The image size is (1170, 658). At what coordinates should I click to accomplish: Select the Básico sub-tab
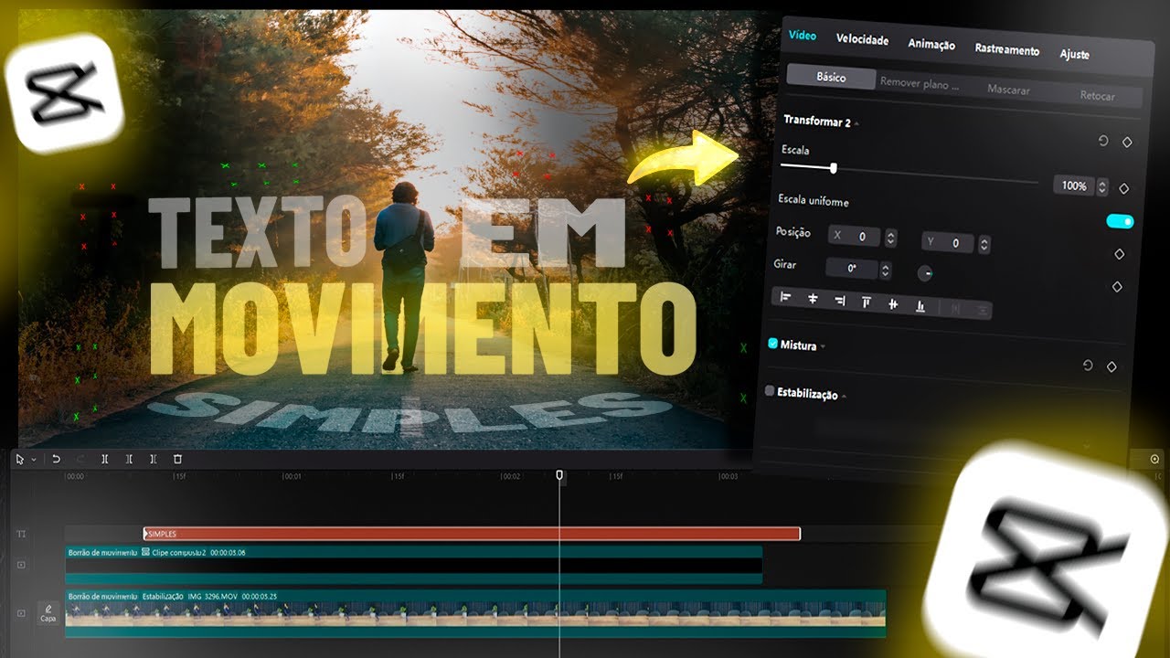point(831,78)
